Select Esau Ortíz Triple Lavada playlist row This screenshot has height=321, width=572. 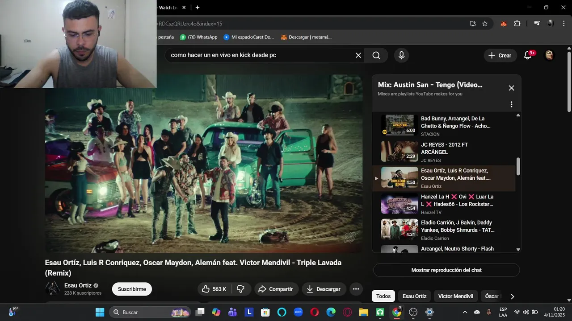coord(444,178)
